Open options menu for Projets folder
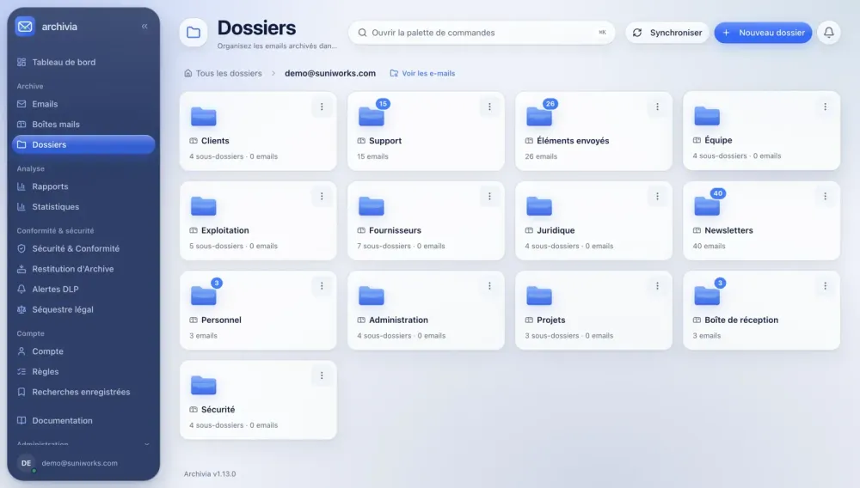Screen dimensions: 860x488 658,286
